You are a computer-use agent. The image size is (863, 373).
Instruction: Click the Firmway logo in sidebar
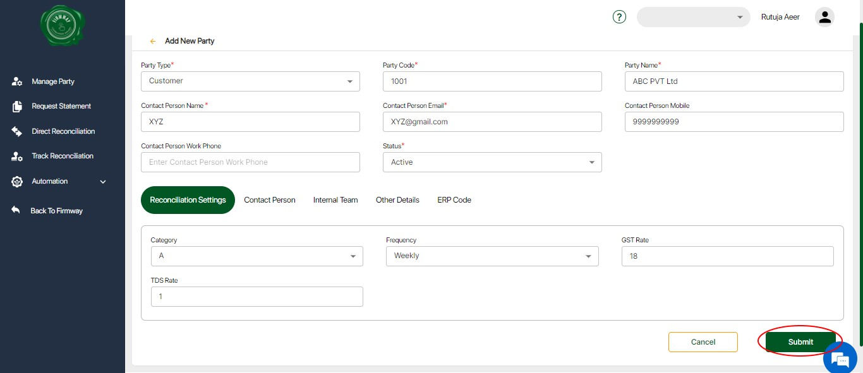63,25
